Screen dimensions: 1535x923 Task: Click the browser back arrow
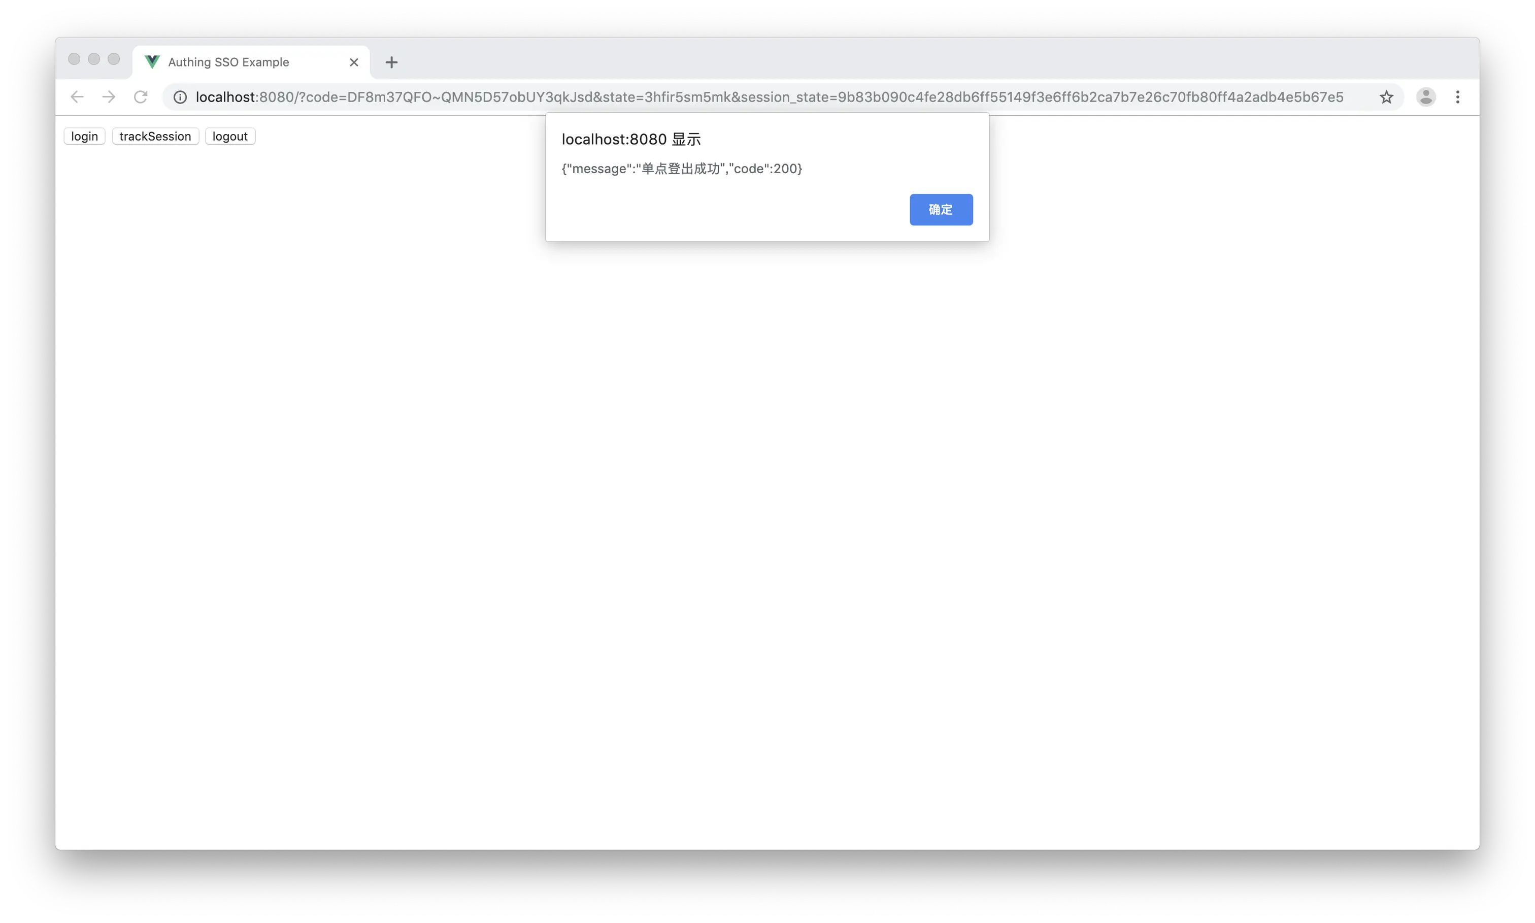tap(77, 97)
